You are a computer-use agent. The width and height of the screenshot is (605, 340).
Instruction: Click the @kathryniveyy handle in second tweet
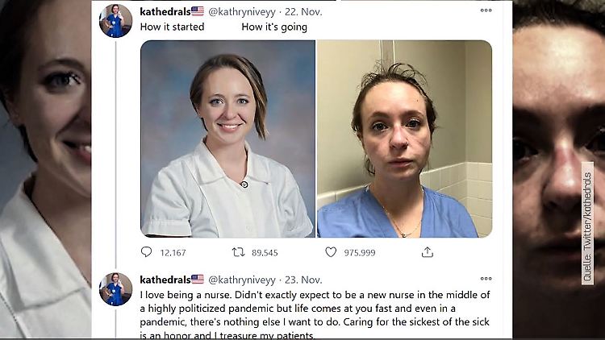tap(242, 280)
